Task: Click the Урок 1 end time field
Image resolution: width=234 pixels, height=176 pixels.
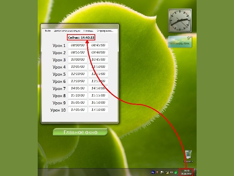Action: 98,45
